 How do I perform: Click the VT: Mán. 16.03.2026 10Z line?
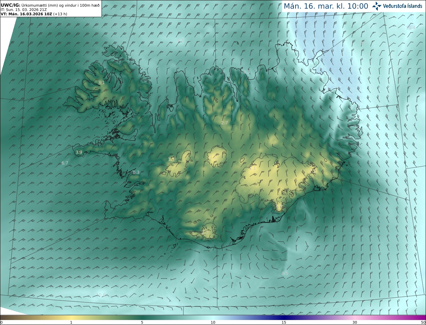(34, 14)
